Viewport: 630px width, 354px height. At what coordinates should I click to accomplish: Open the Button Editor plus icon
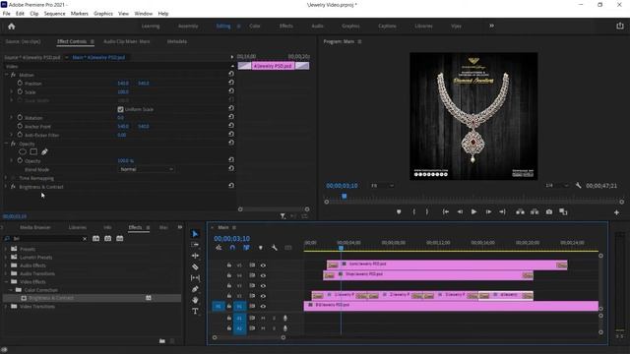coord(616,212)
